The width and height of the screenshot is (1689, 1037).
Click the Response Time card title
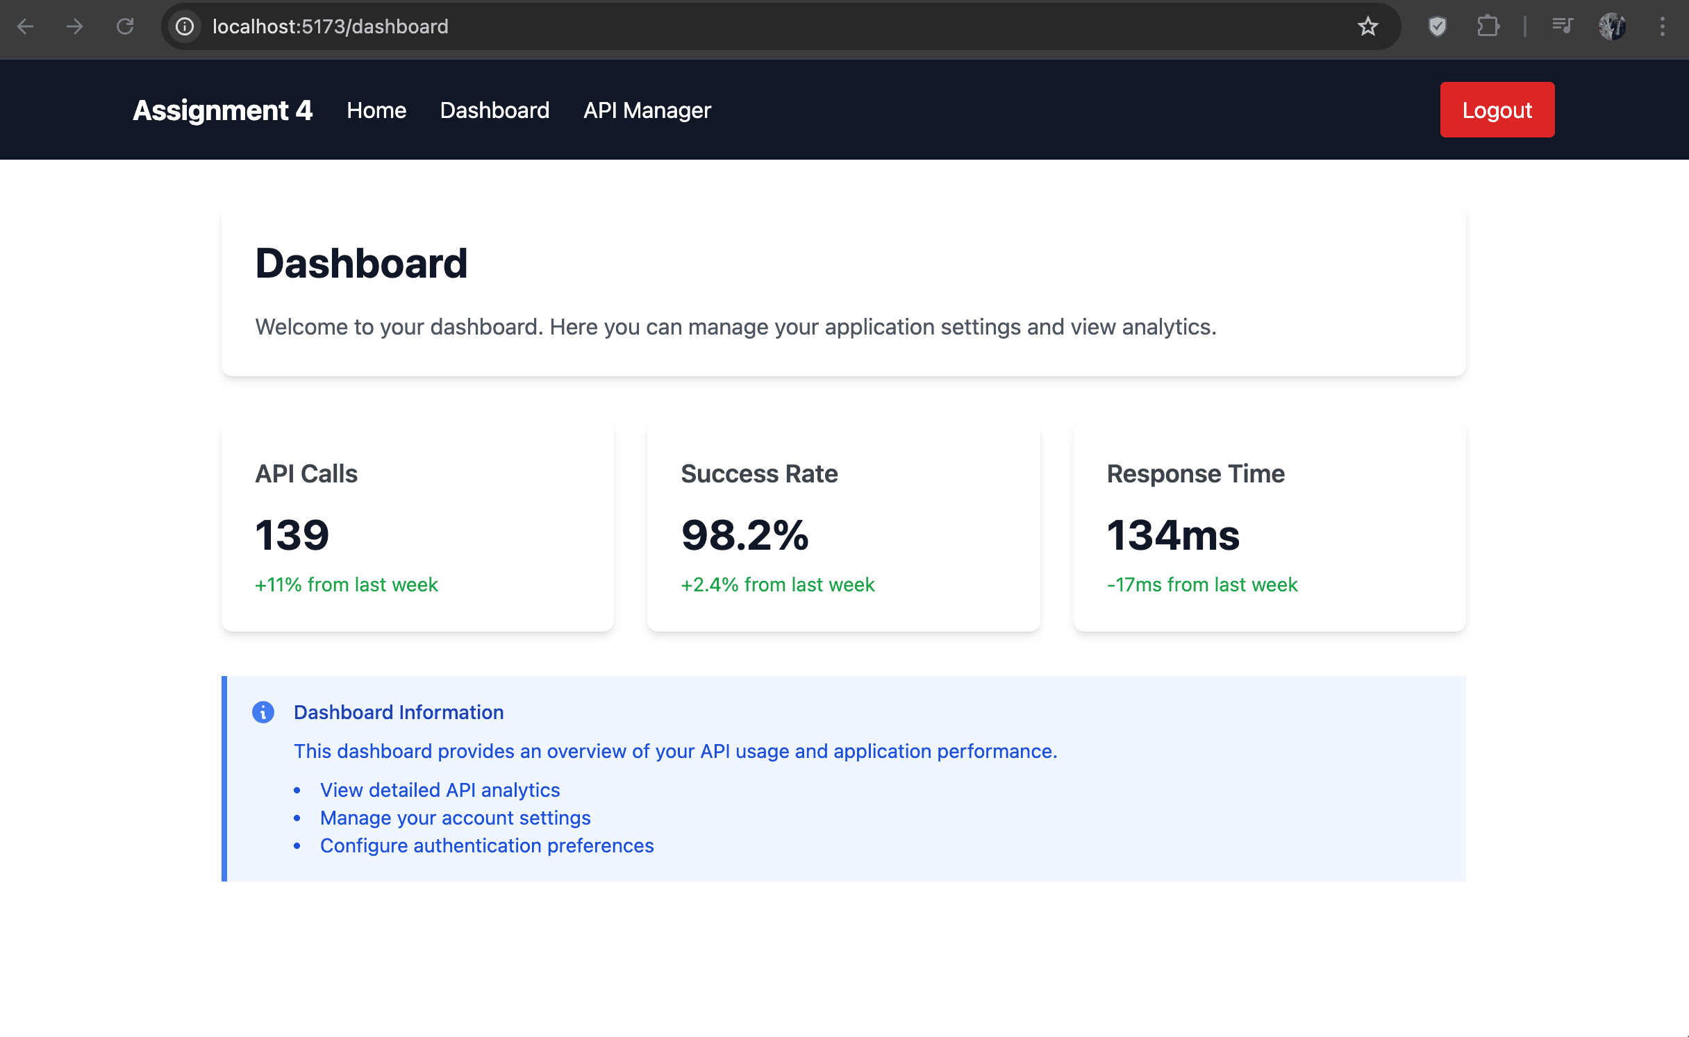click(1195, 473)
